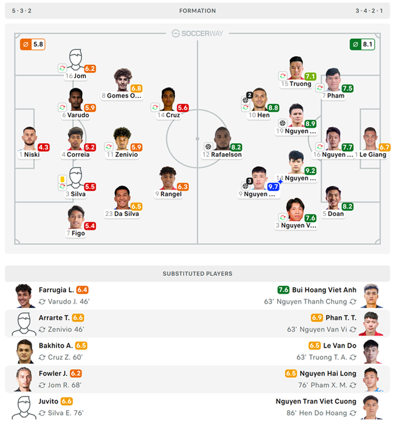Click the goal ball icon next to Rafaelson
This screenshot has height=426, width=395.
point(208,147)
